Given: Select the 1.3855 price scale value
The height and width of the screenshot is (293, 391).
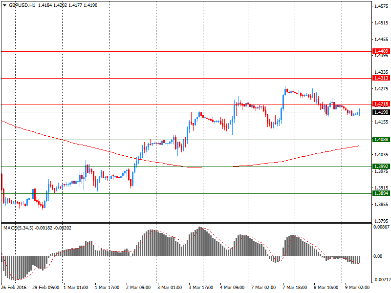Looking at the screenshot, I should point(381,204).
